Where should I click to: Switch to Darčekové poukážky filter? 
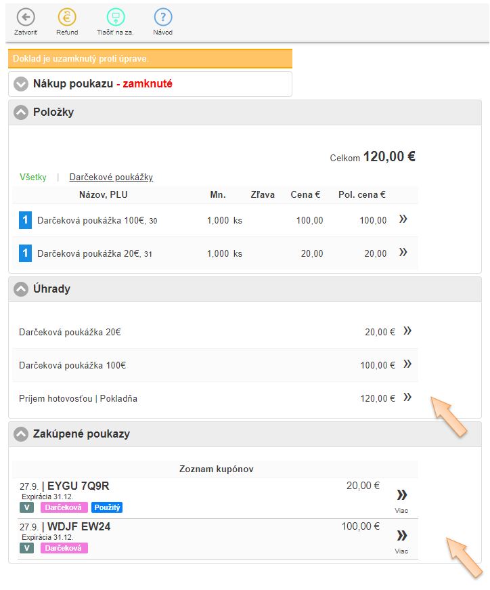click(111, 177)
